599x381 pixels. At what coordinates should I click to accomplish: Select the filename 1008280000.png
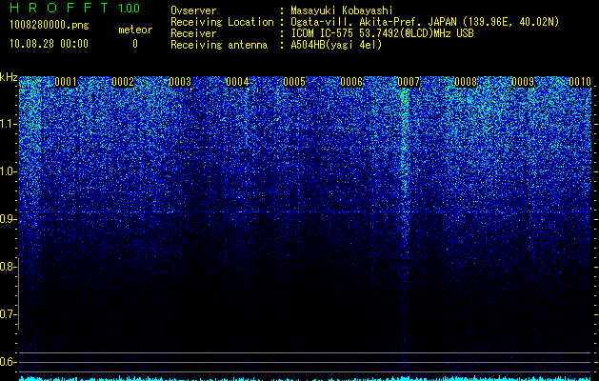point(50,26)
